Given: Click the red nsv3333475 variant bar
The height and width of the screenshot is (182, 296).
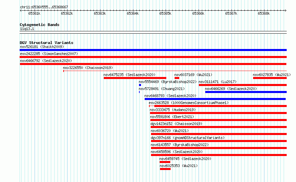Looking at the screenshot, I should coord(218,113).
